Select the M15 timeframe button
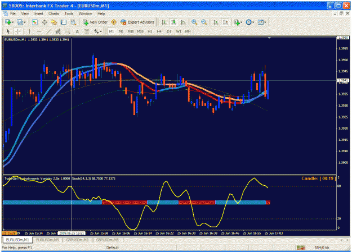Screen dimensions: 352x252 (x=131, y=31)
